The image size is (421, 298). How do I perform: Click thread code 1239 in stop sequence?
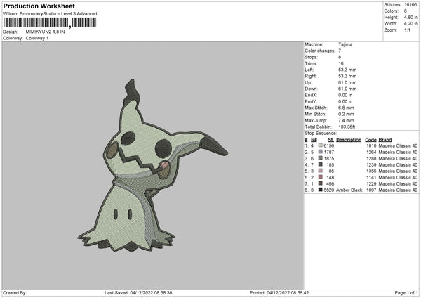[x=371, y=165]
